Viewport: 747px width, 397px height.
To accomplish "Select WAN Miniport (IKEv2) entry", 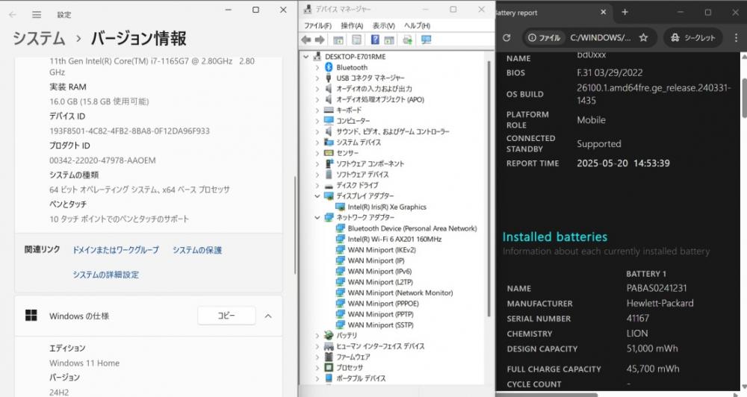I will 382,249.
